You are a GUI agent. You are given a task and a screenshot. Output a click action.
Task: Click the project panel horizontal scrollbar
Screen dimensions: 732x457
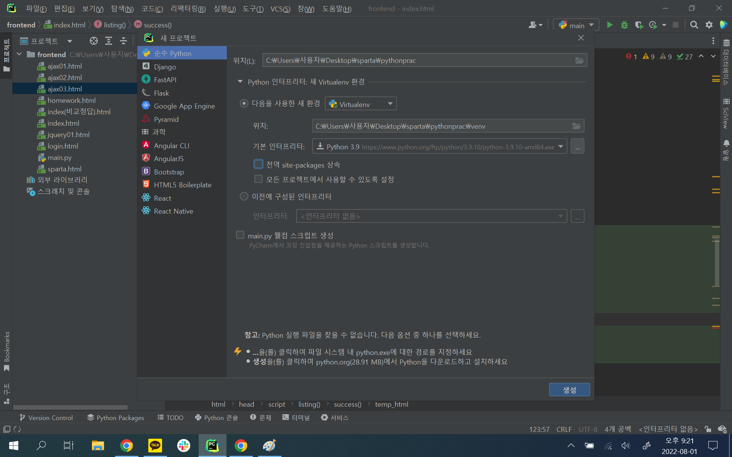click(x=70, y=407)
